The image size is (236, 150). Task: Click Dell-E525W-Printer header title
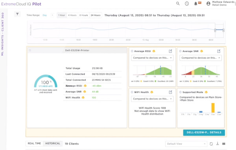pos(77,50)
